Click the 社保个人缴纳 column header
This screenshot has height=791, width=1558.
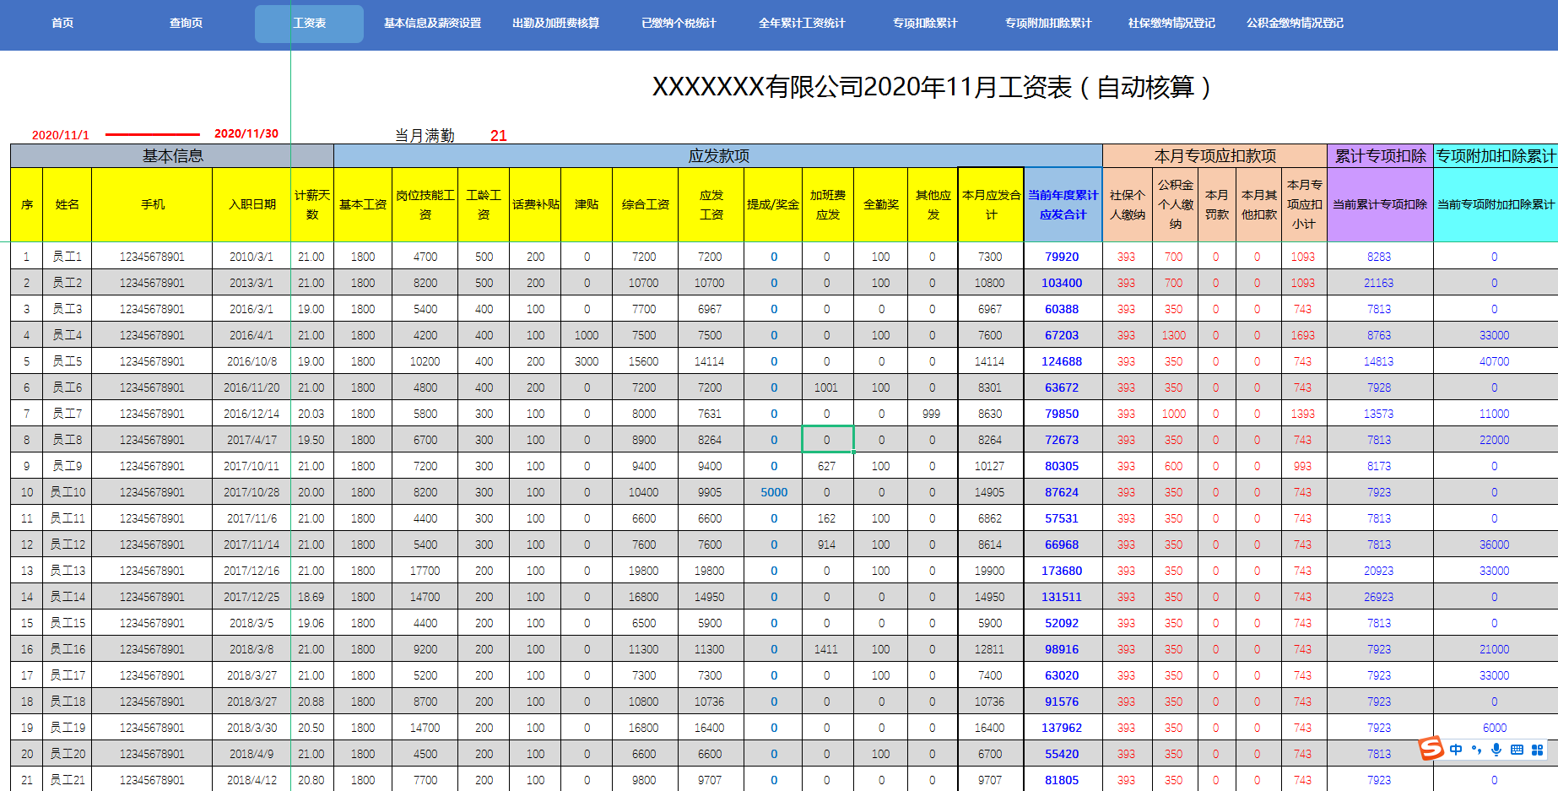[x=1128, y=204]
